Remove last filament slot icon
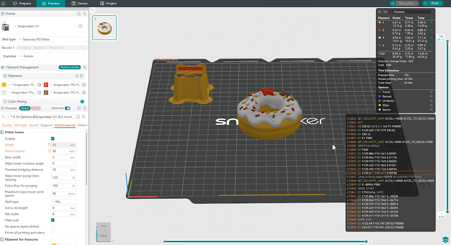The height and width of the screenshot is (245, 451). click(x=78, y=76)
